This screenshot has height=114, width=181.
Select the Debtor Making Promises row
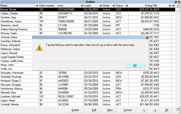(x=87, y=29)
